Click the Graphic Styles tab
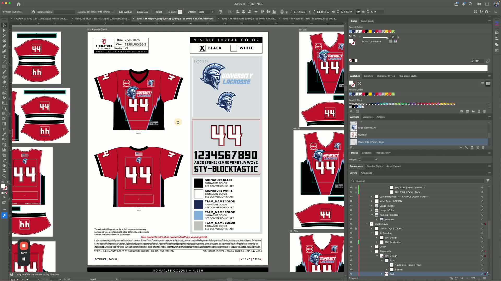The image size is (501, 281). pos(374,166)
